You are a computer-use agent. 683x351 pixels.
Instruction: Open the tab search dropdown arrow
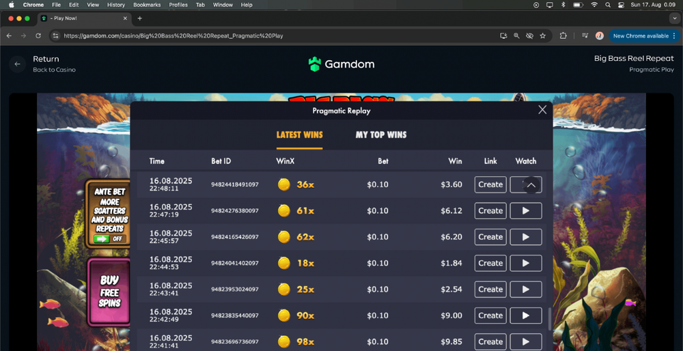coord(674,18)
